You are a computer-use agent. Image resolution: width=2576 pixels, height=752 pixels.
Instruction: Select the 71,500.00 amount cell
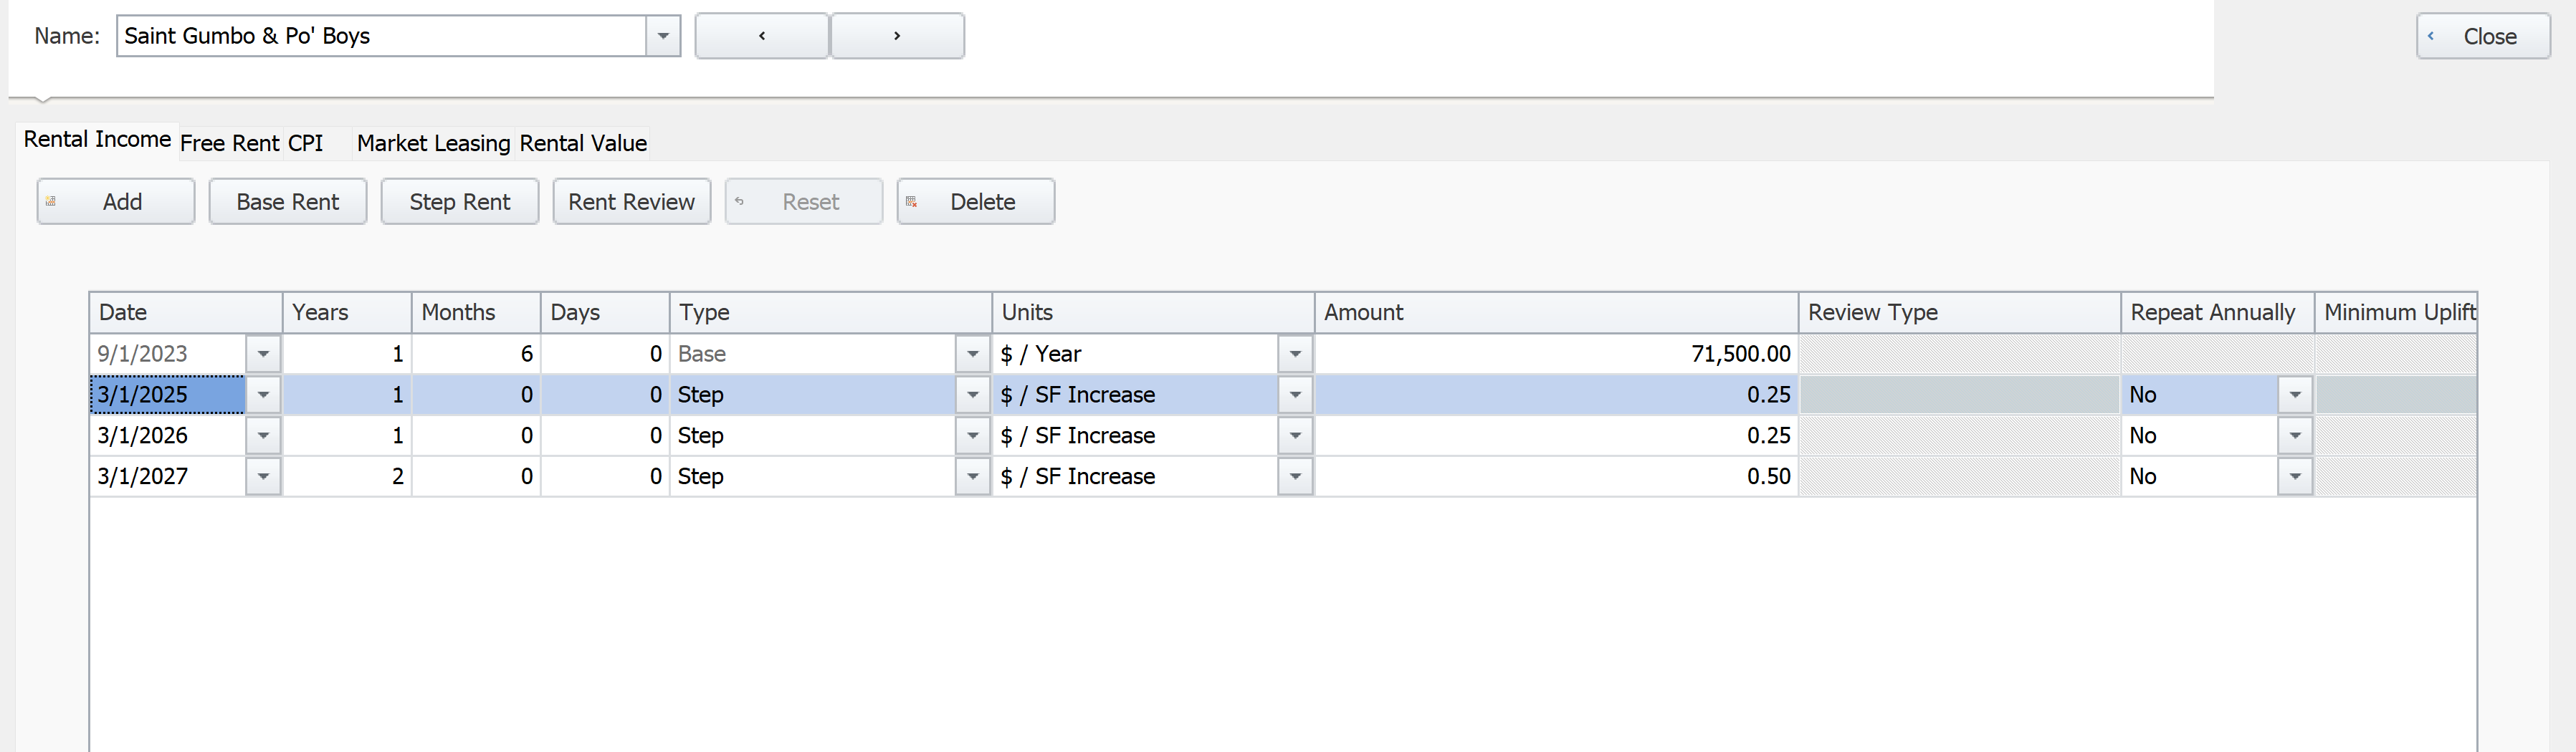point(1556,354)
